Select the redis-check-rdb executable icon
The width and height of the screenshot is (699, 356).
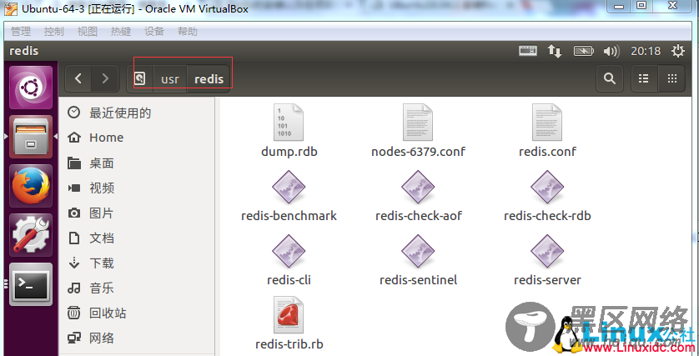click(x=547, y=187)
